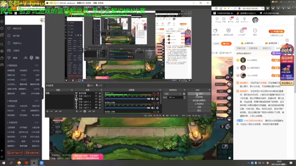This screenshot has height=166, width=296.
Task: Adjust first mixer channel volume slider
Action: [127, 99]
